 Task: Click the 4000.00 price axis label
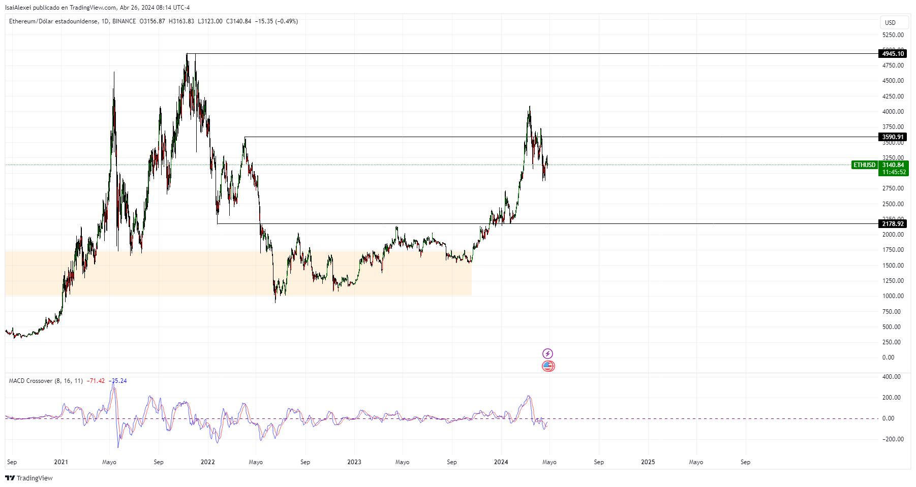tap(893, 112)
